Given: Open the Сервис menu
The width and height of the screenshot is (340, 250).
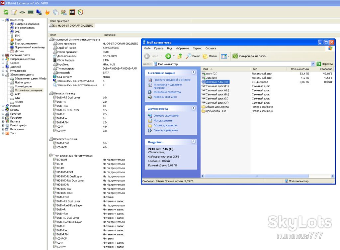Looking at the screenshot, I should point(197,49).
